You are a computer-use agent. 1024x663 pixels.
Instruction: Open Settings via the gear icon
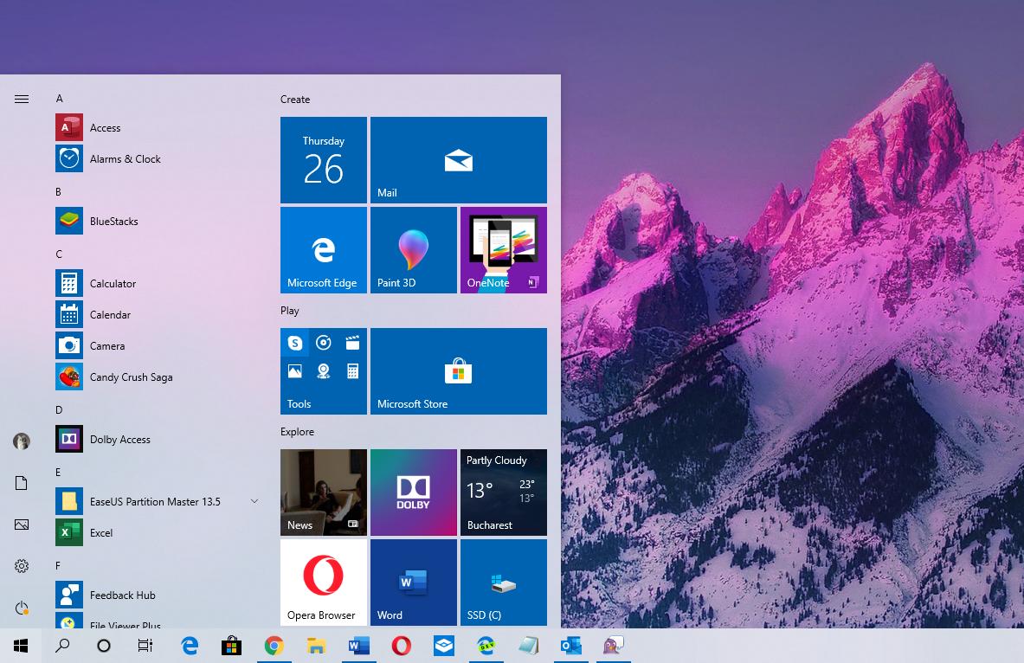click(x=22, y=566)
